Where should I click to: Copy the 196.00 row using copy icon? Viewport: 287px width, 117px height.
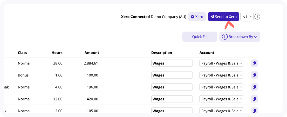254,87
